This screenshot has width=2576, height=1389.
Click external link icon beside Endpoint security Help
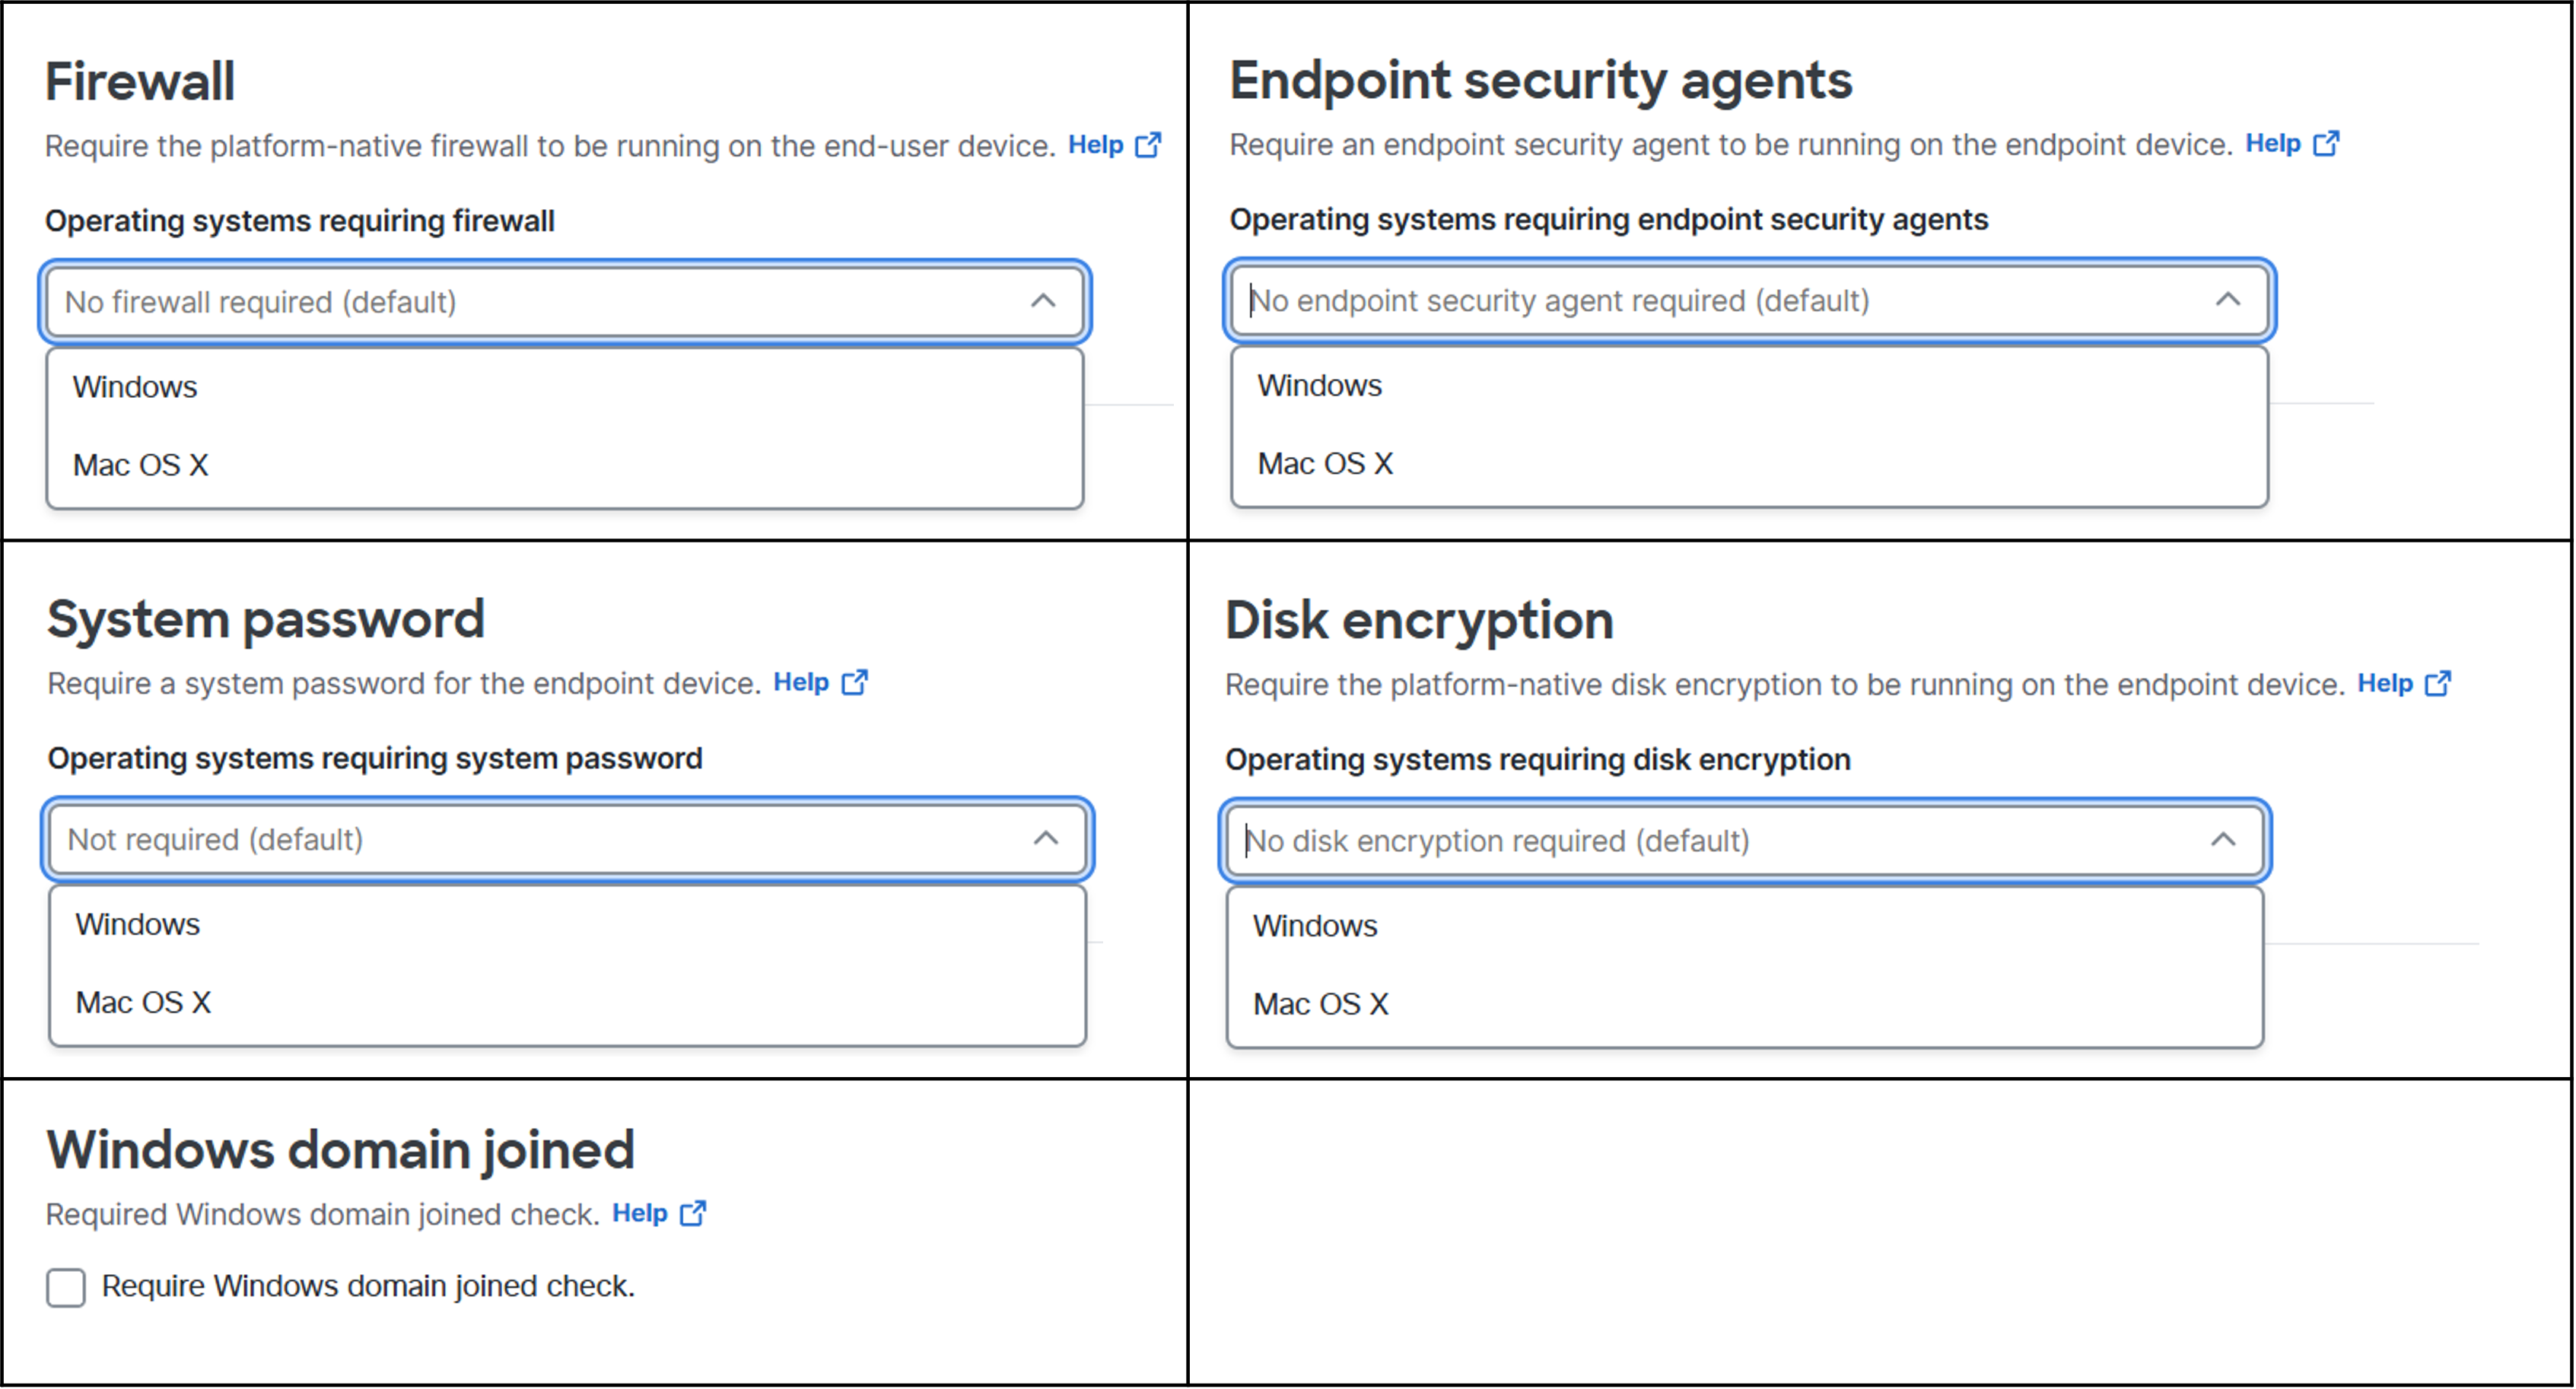2326,144
